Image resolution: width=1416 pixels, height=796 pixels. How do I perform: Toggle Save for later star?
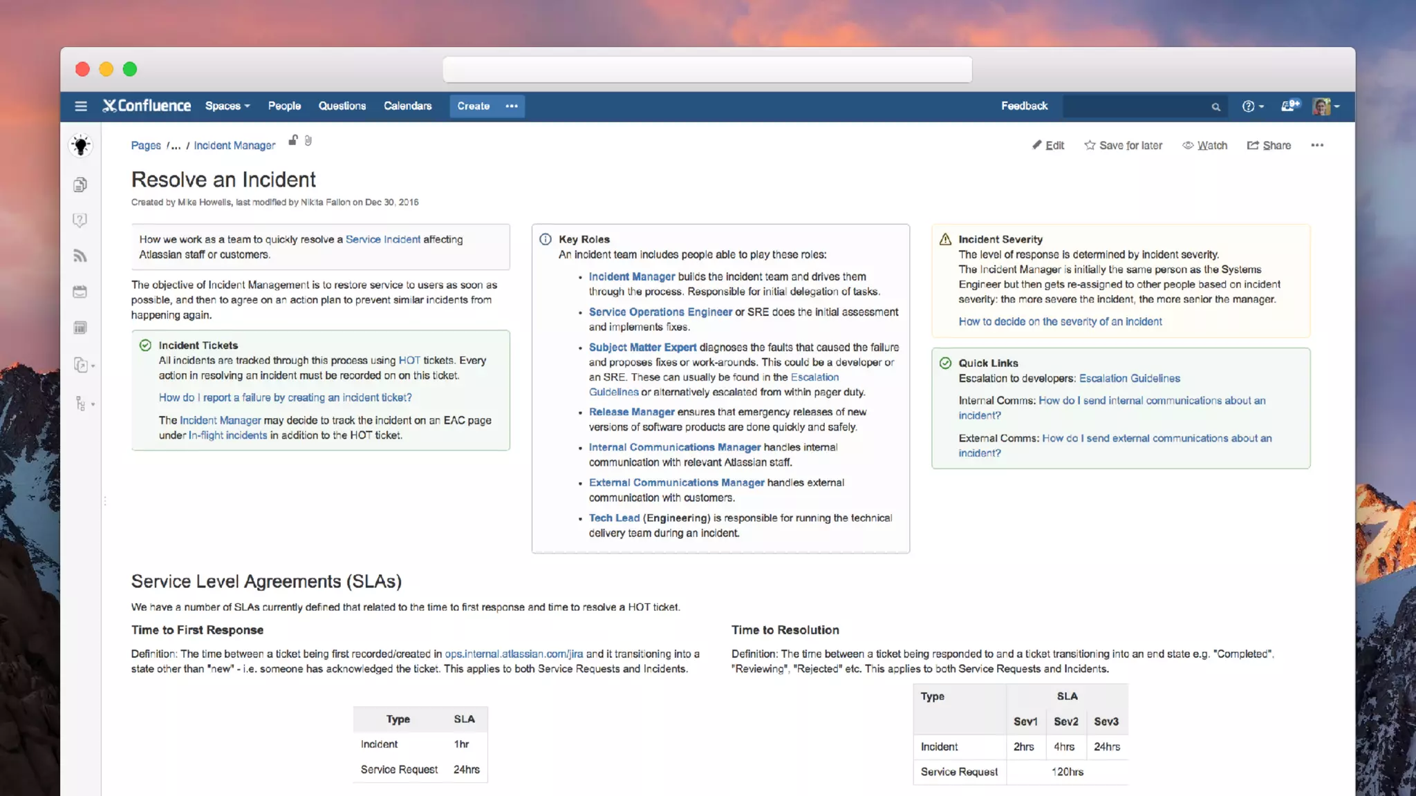coord(1123,145)
